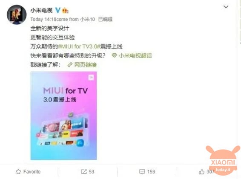Click the Today 14:18 timestamp
241x179 pixels.
(43, 19)
